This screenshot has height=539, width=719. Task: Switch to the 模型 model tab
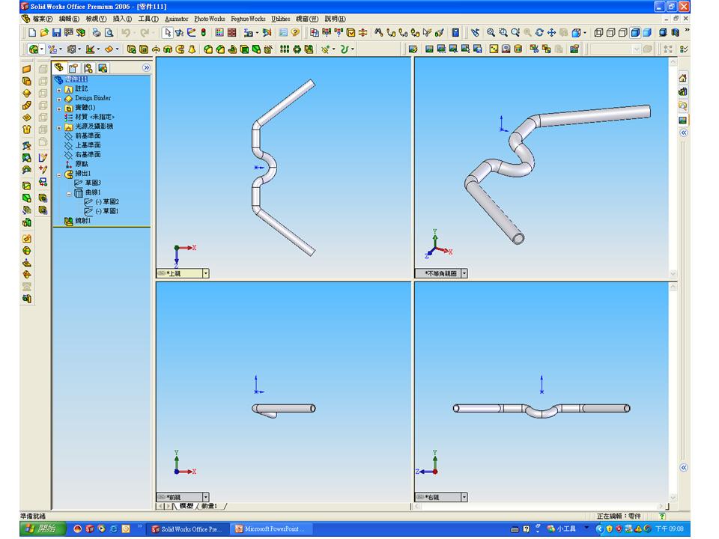coord(186,506)
